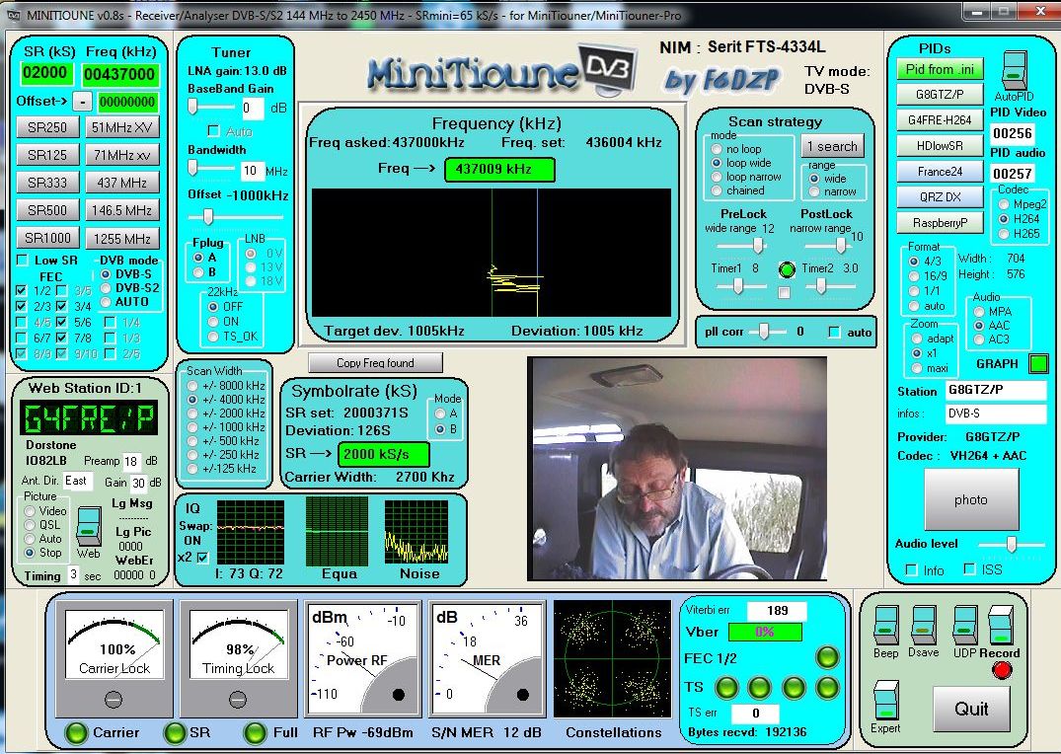Enable the Low SR checkbox
The image size is (1061, 754).
23,260
